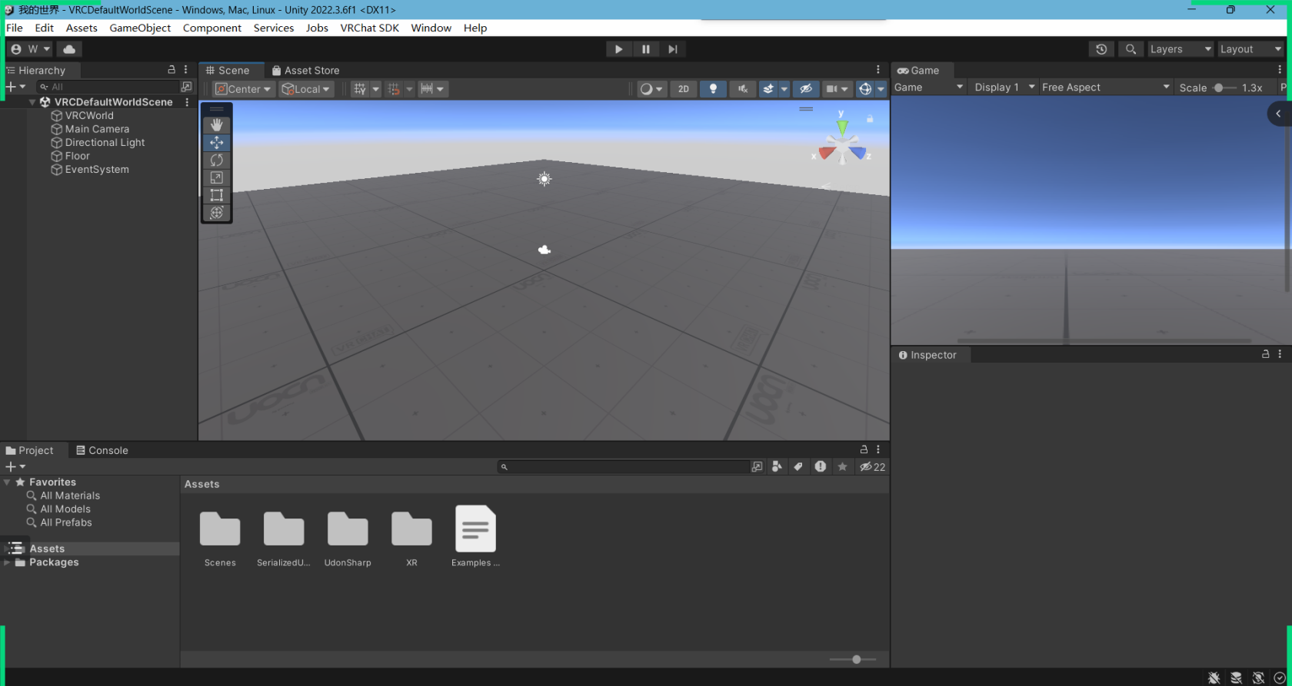Open the Layers dropdown

coord(1180,49)
